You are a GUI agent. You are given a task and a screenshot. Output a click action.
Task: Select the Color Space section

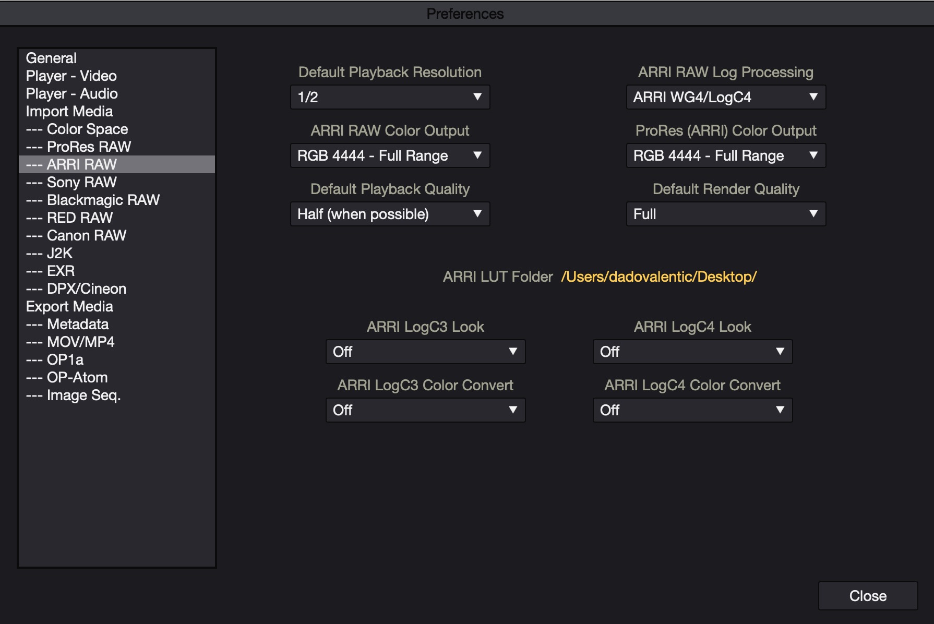(x=77, y=129)
